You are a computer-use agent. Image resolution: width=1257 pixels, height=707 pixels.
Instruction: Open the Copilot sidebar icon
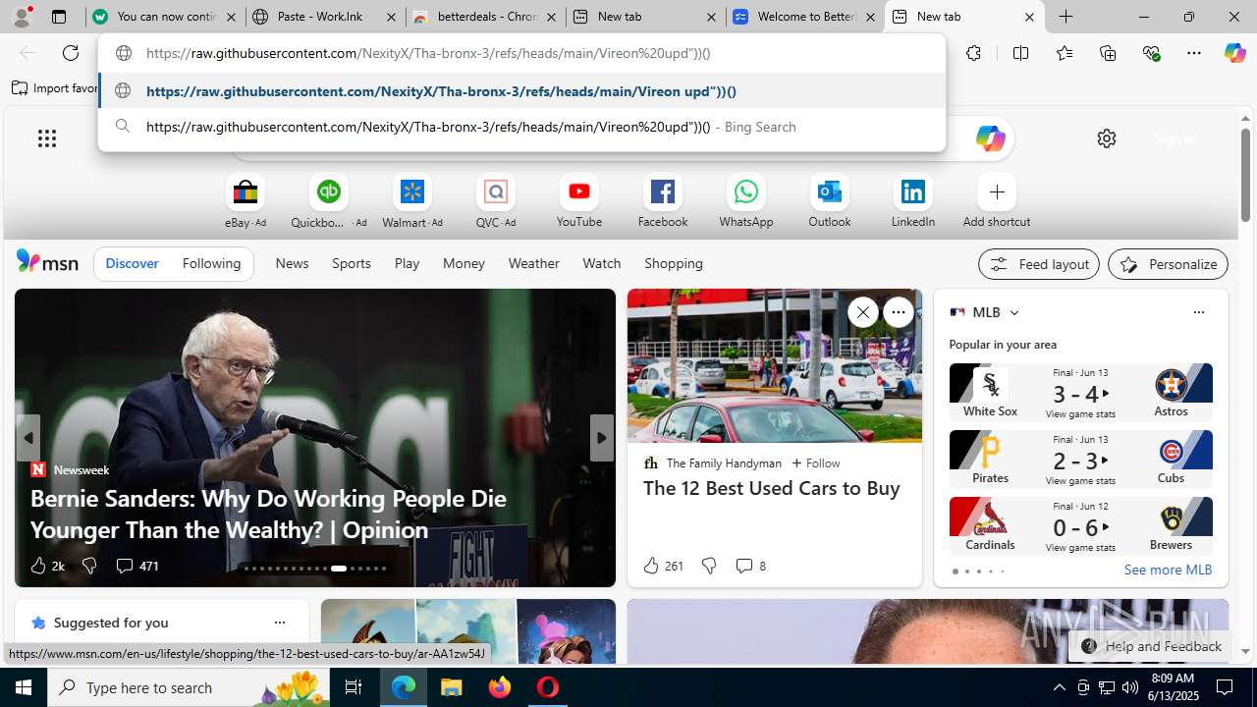(x=1234, y=53)
